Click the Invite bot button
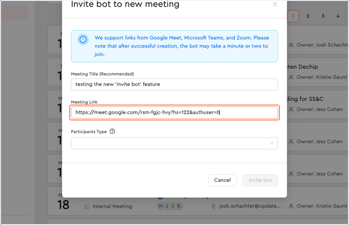The width and height of the screenshot is (349, 225). click(260, 180)
